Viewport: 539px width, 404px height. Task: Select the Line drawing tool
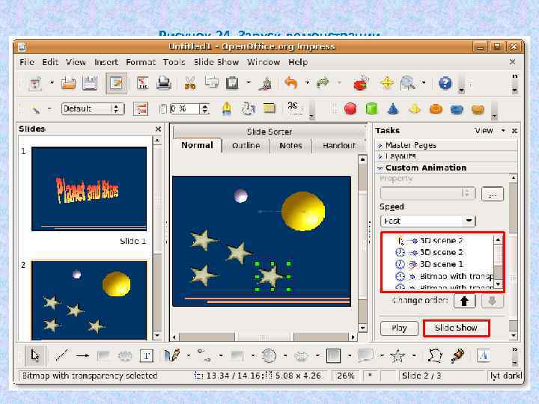[62, 355]
